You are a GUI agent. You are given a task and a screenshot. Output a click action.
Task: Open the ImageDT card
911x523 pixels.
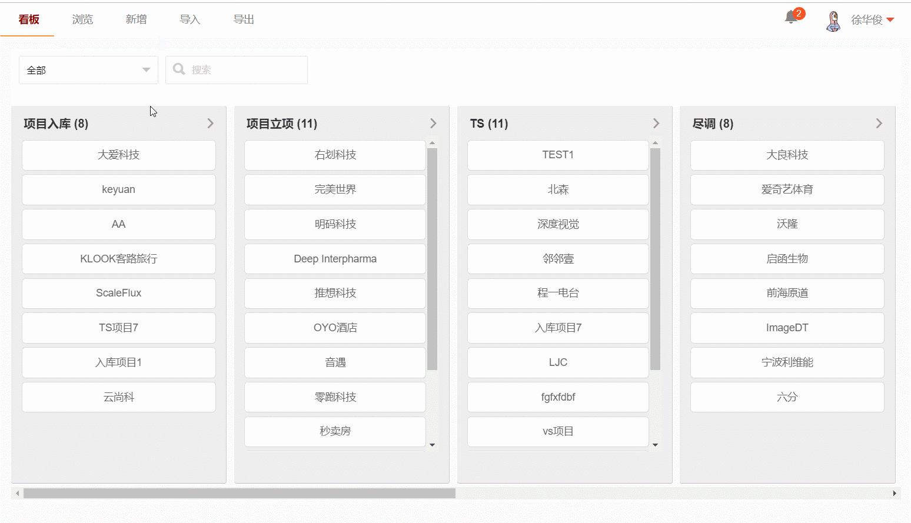(x=787, y=328)
